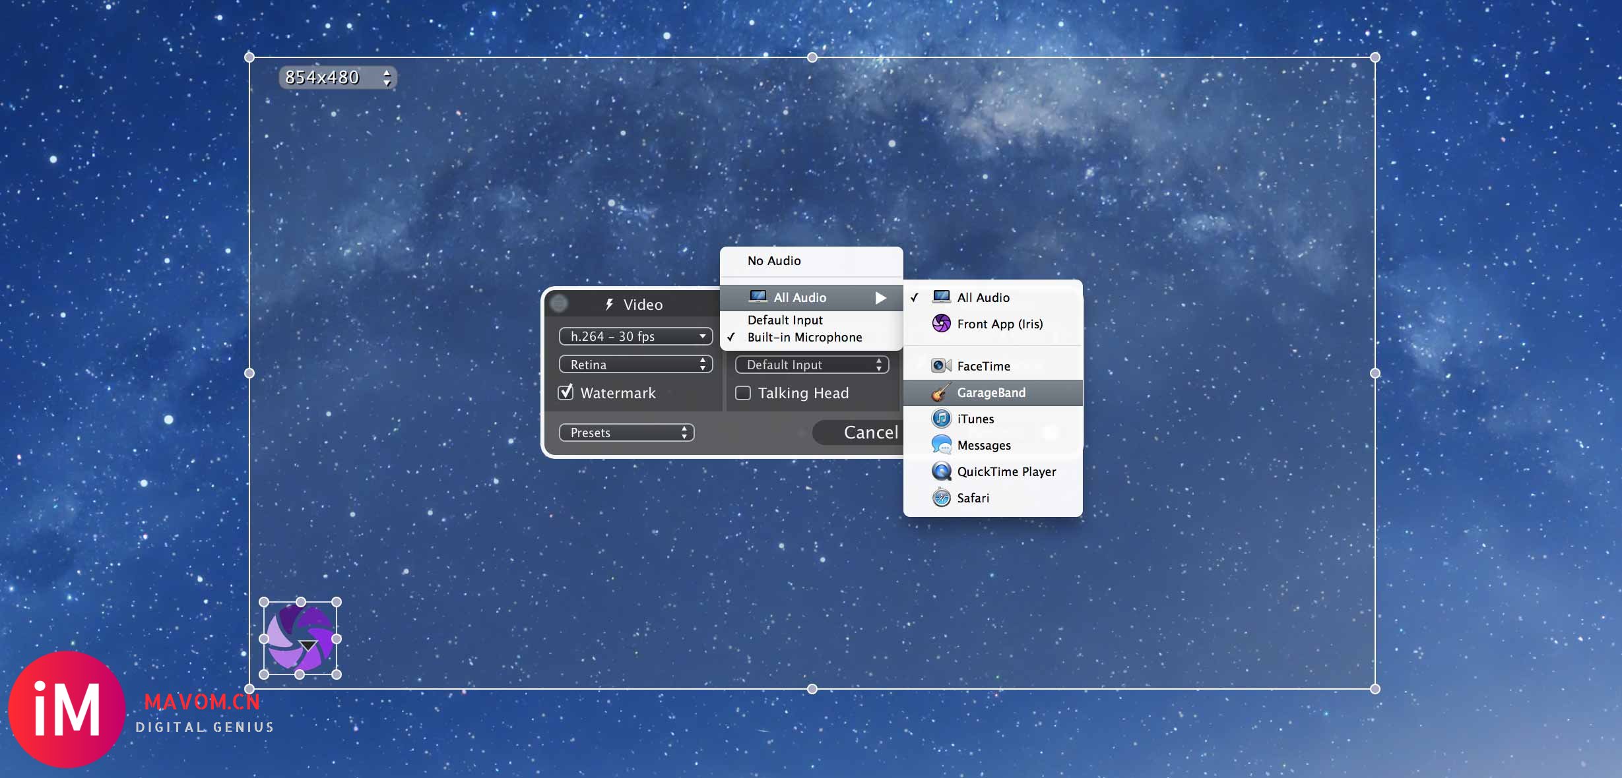This screenshot has width=1622, height=778.
Task: Choose iTunes as audio source
Action: coord(975,419)
